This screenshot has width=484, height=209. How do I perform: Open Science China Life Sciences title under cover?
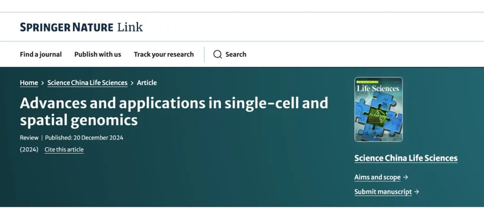pos(406,158)
